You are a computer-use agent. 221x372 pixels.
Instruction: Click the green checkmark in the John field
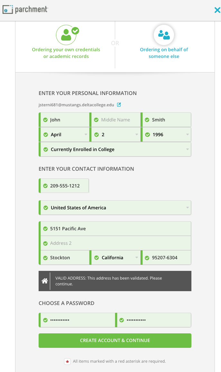pyautogui.click(x=45, y=119)
